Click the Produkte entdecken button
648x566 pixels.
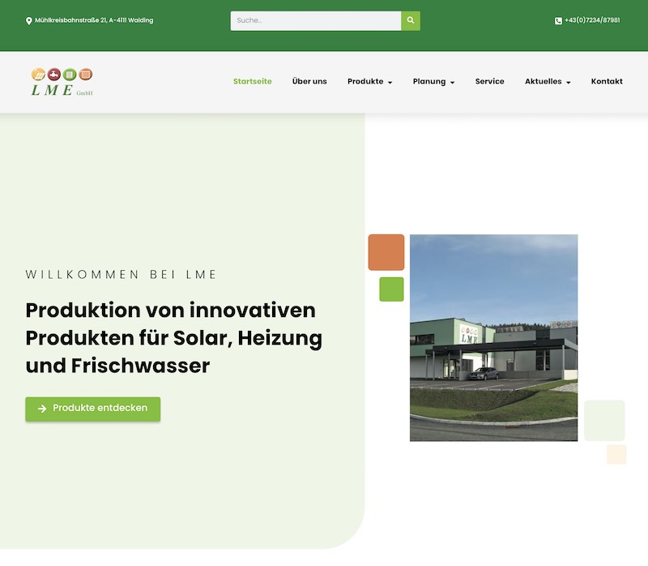(93, 409)
